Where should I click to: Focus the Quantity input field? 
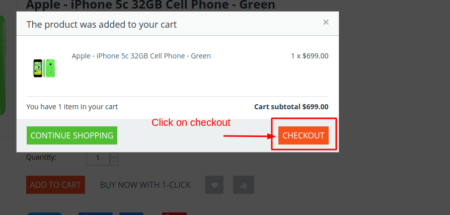[x=98, y=158]
